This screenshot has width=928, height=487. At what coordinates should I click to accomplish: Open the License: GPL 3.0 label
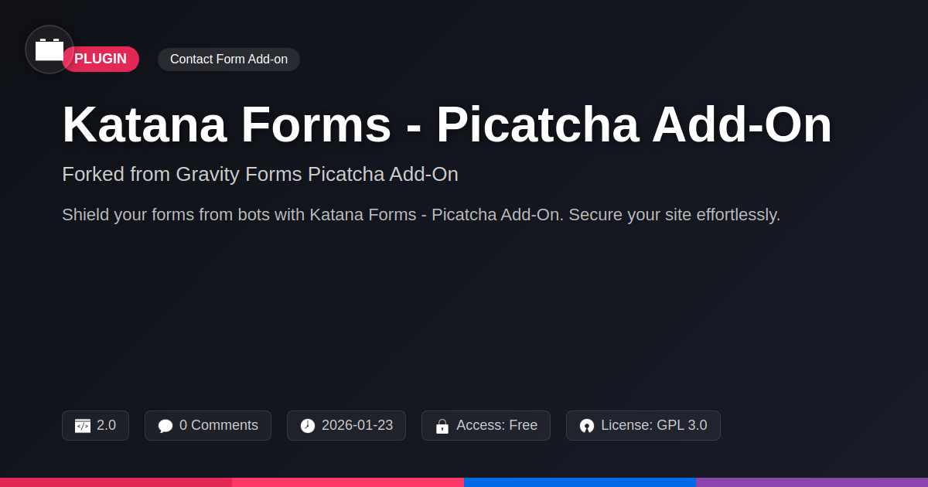(653, 425)
